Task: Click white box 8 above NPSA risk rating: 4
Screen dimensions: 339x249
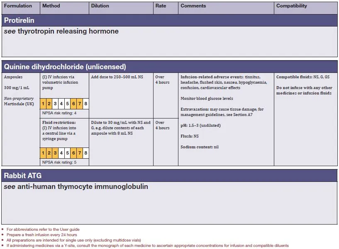Action: click(x=85, y=104)
